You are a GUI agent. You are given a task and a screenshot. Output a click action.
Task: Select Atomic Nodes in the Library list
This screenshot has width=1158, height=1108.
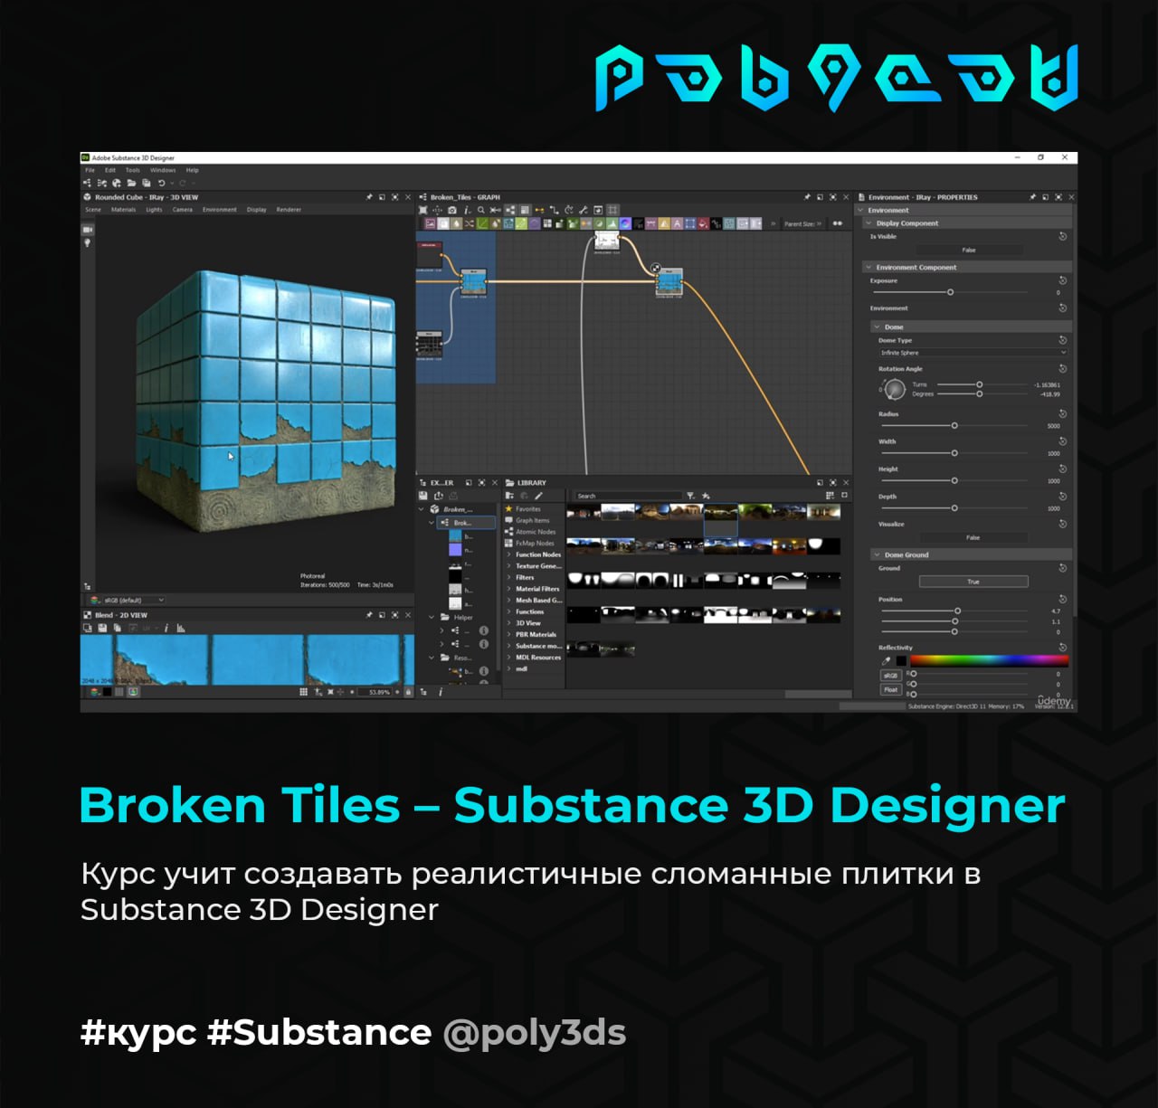click(530, 532)
